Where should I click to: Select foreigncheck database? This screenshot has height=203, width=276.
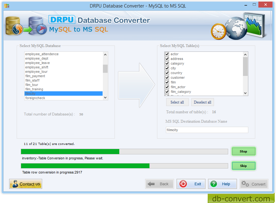point(63,98)
